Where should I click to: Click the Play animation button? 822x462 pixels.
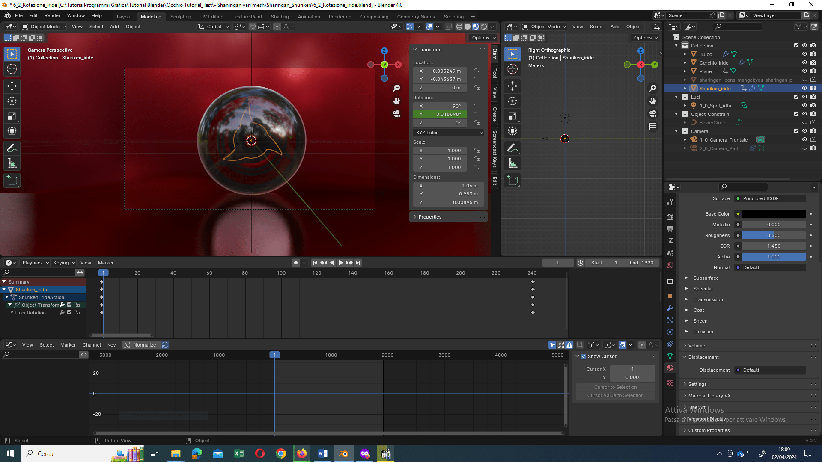pyautogui.click(x=341, y=263)
